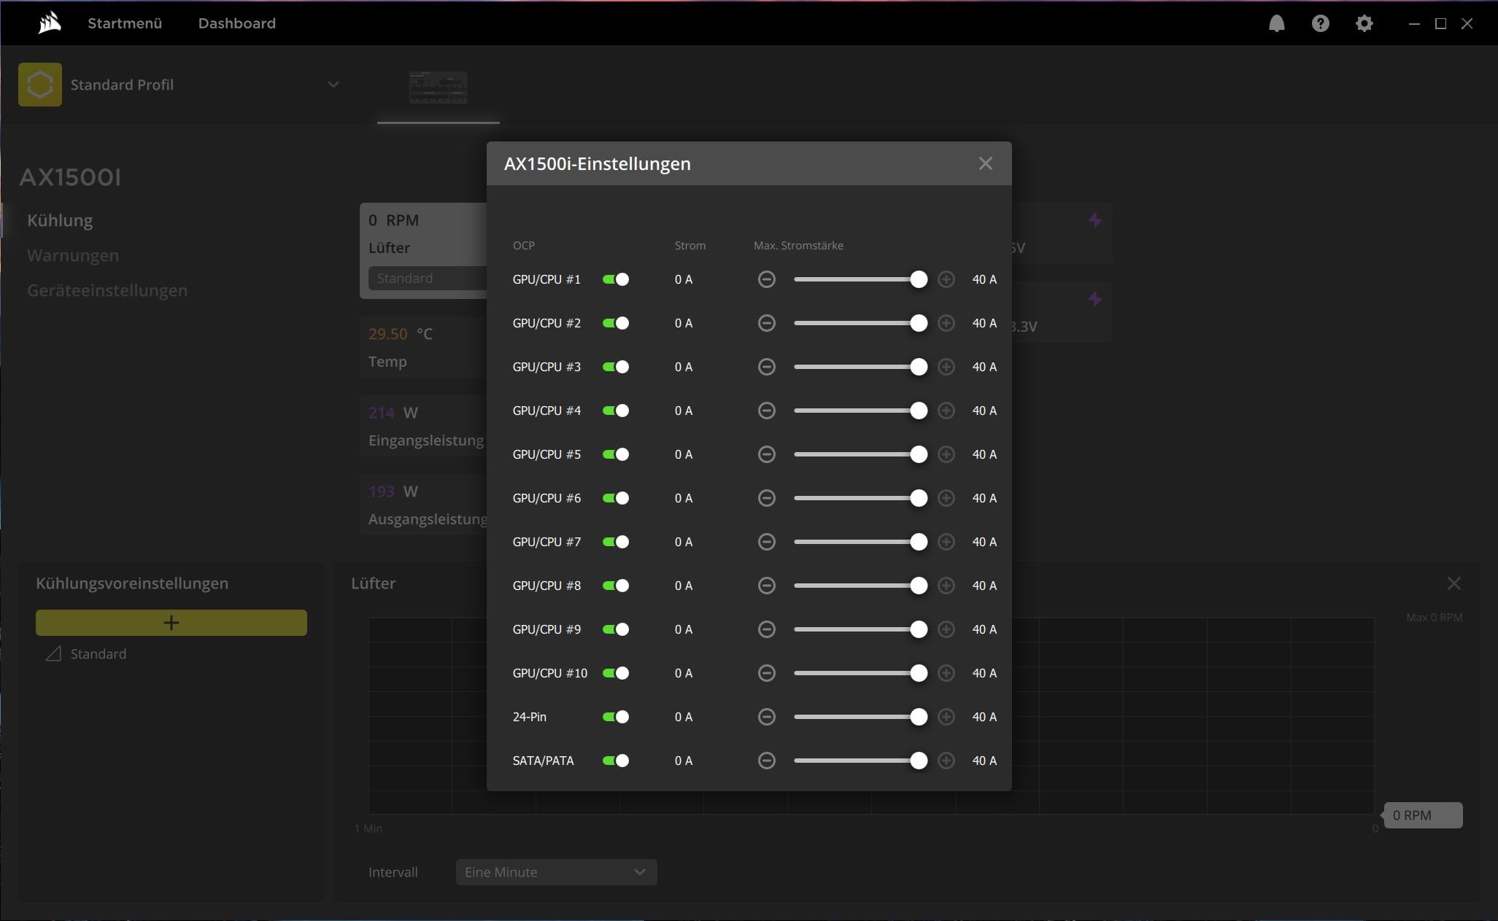
Task: Click the GPU/CPU #9 max current slider handle
Action: pos(919,629)
